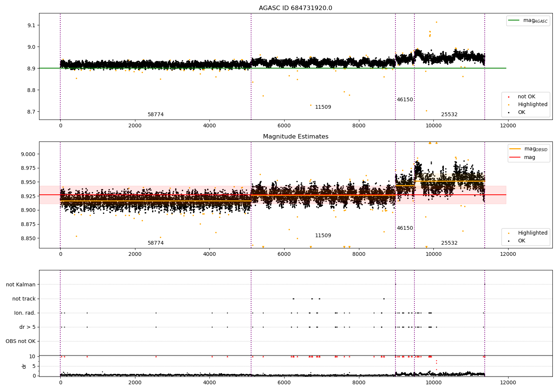This screenshot has width=558, height=391.
Task: Click the 8.925 y-axis tick label
Action: 28,196
